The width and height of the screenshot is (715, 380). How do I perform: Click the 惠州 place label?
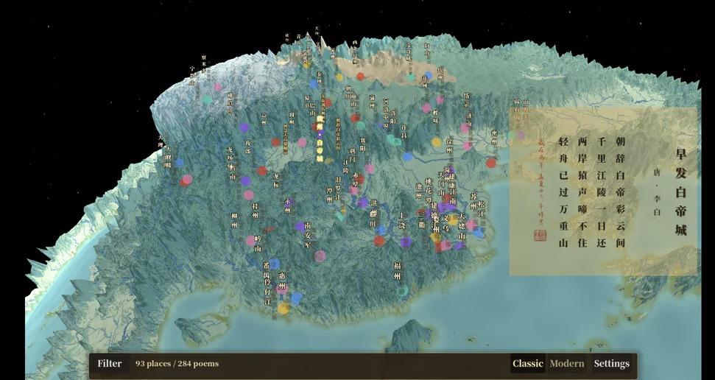pos(282,281)
